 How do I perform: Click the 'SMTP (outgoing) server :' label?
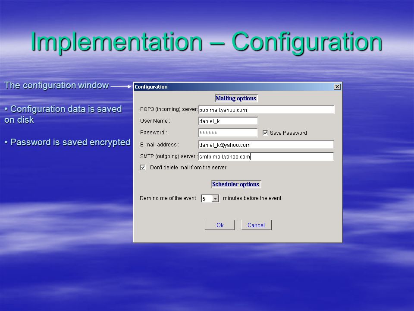point(169,156)
